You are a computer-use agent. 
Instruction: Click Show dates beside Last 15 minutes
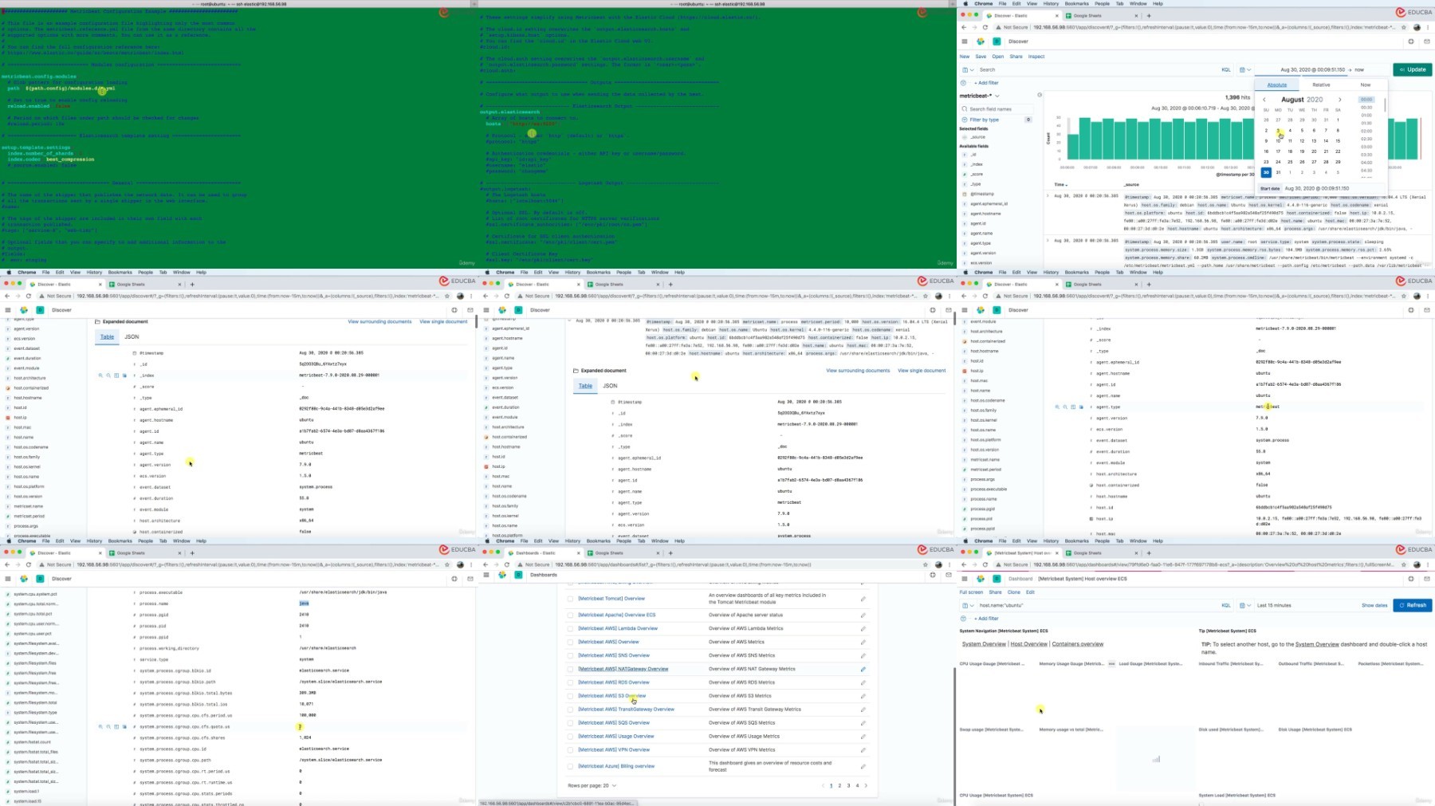[1374, 605]
